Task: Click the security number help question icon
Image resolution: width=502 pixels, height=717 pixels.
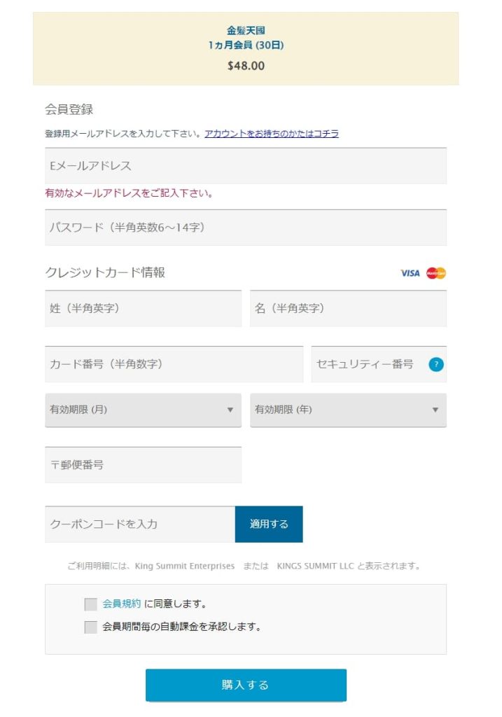Action: coord(436,364)
